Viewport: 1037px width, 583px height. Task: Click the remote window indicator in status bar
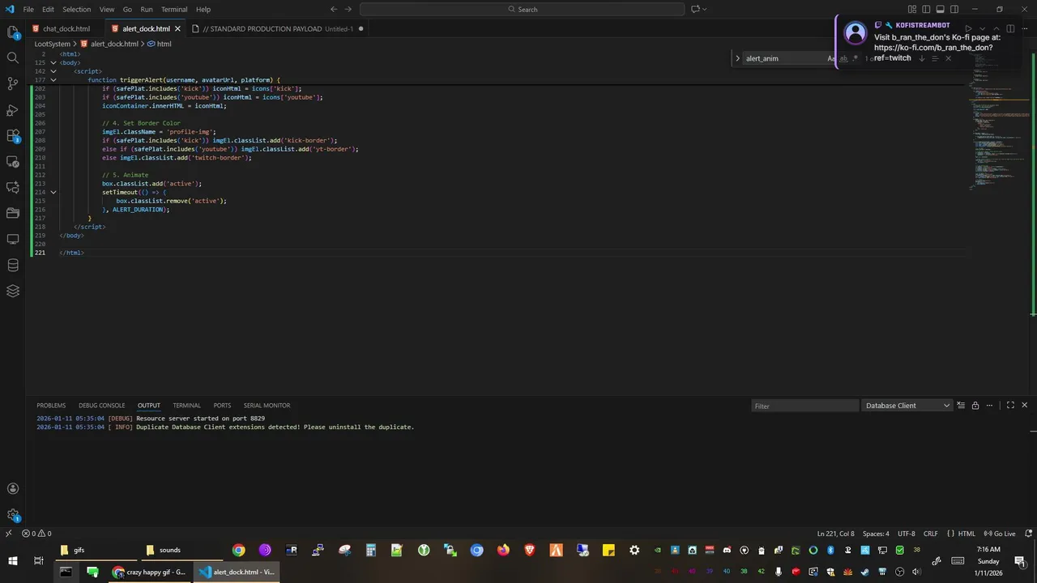(x=8, y=534)
